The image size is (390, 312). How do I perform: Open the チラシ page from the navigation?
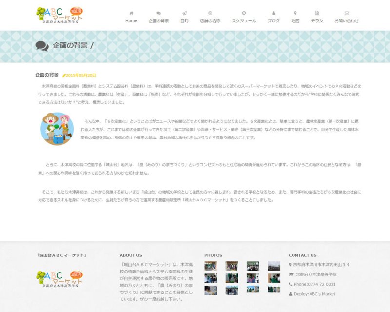[317, 21]
